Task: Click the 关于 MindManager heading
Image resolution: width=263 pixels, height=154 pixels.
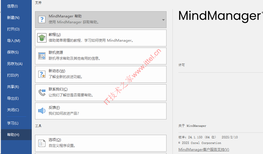Action: [192, 126]
